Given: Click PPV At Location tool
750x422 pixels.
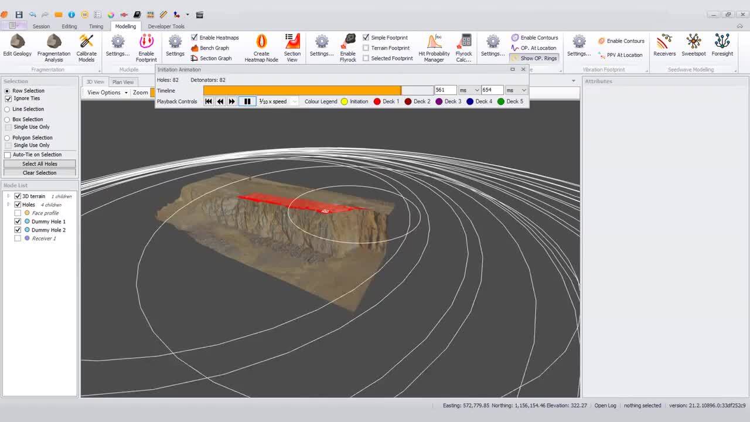Looking at the screenshot, I should coord(621,55).
